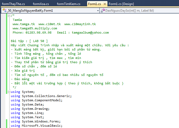
Task: Click the line '- Thay thế phần tử'
Action: [x=51, y=62]
